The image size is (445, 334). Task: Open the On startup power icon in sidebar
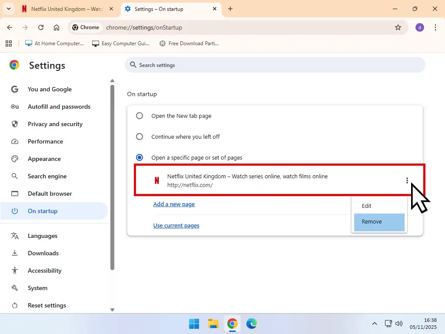15,211
